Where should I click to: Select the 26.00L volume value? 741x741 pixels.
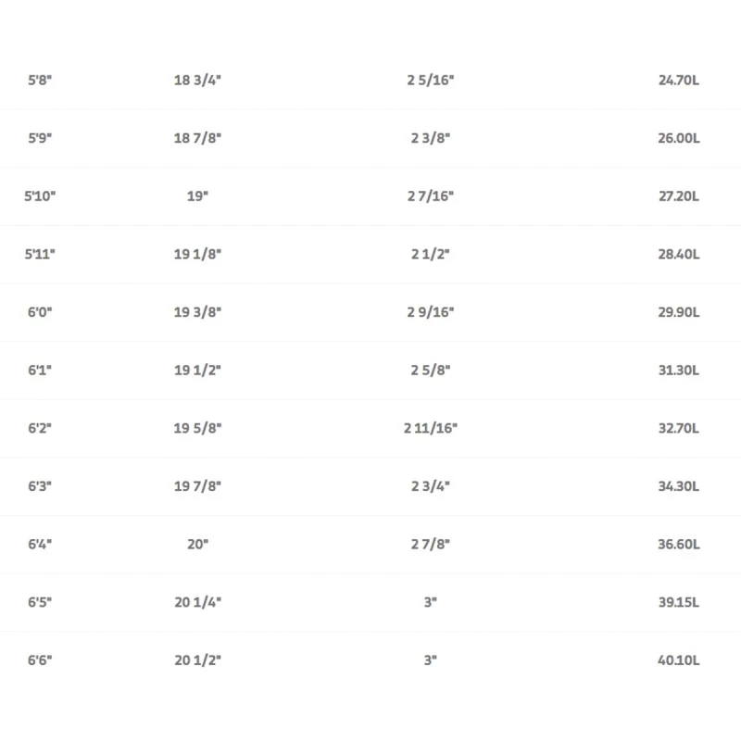(x=679, y=138)
